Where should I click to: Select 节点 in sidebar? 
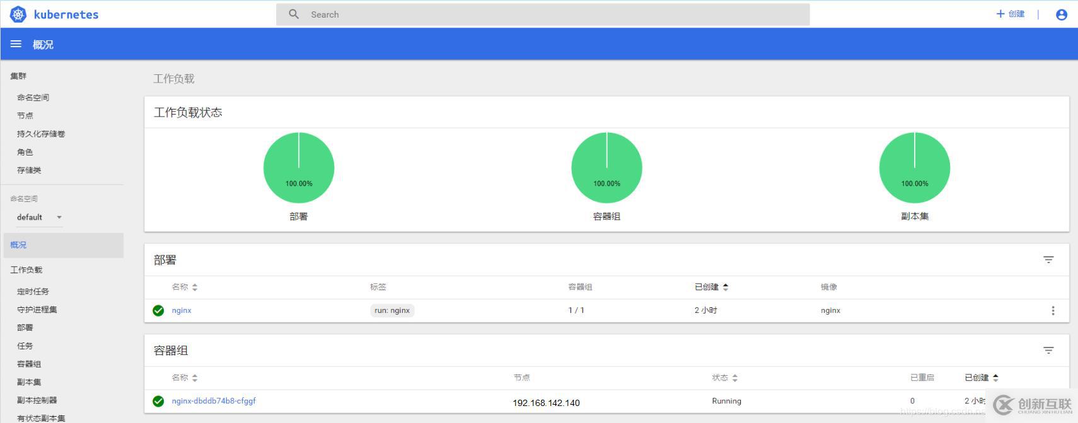click(25, 116)
